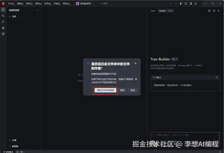Click the navigate forward arrow

tap(176, 3)
